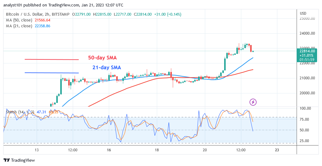Click the red 50-day SMA sample line
This screenshot has width=322, height=166.
[x=52, y=59]
